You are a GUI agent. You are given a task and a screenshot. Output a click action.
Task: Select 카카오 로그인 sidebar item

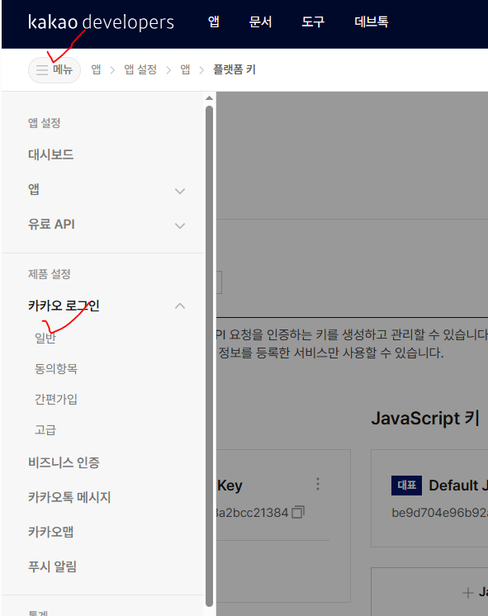[x=64, y=306]
